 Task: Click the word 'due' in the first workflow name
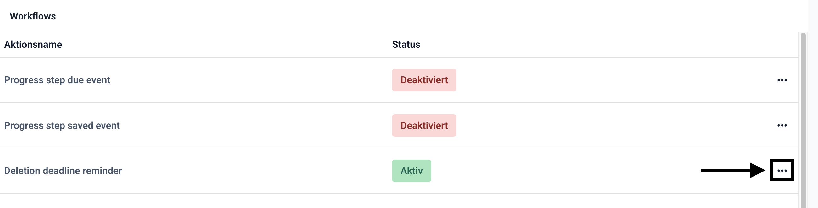(75, 80)
